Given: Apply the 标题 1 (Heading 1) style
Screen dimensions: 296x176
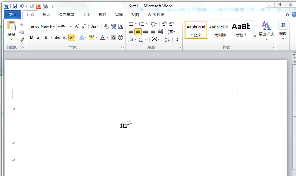Looking at the screenshot, I should (x=241, y=30).
